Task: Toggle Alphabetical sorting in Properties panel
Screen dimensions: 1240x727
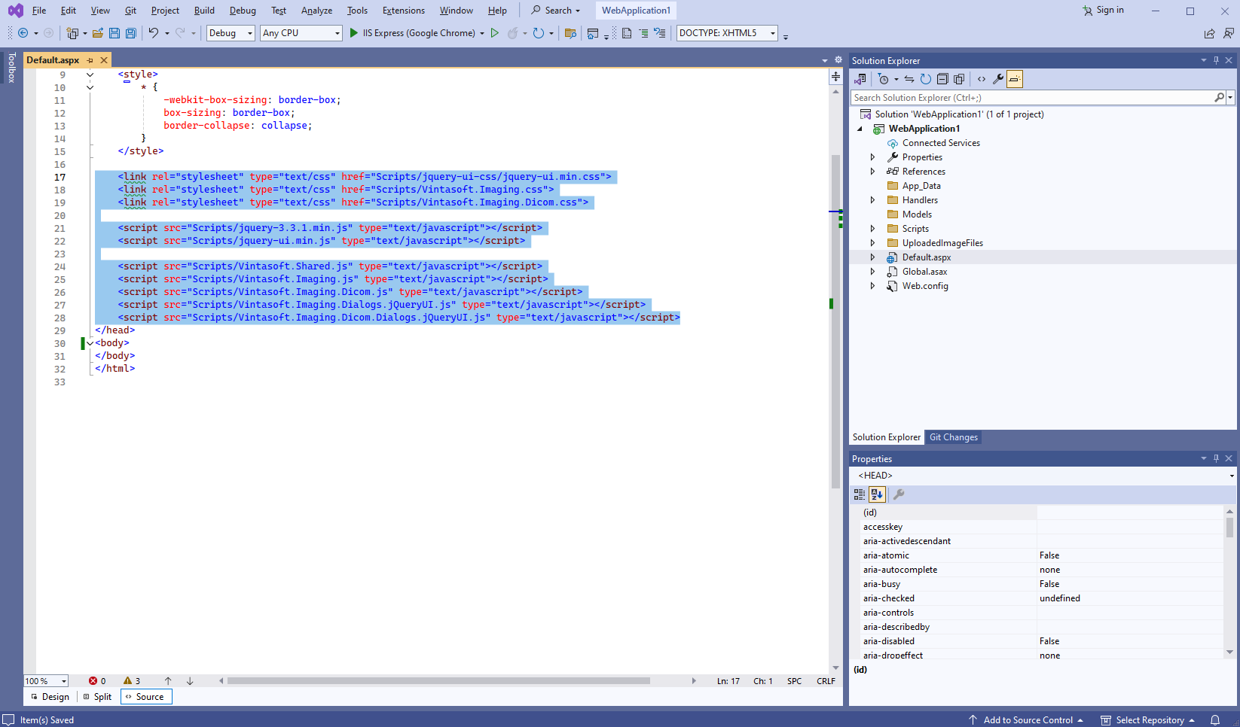Action: click(x=877, y=494)
